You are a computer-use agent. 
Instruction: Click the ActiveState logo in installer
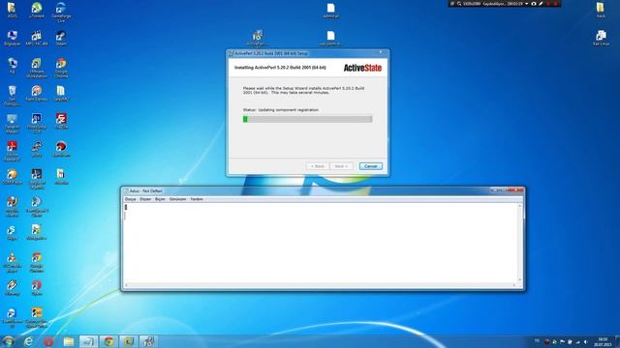pyautogui.click(x=362, y=68)
